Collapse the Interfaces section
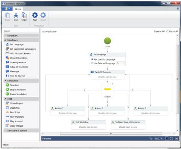 pyautogui.click(x=5, y=40)
